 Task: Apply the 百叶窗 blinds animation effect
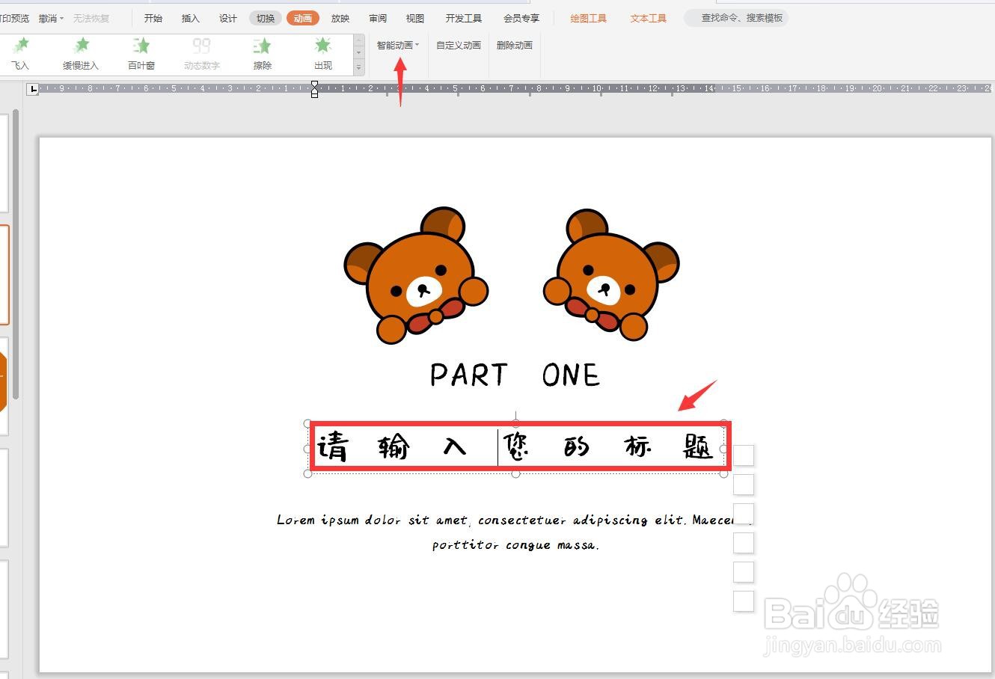141,54
